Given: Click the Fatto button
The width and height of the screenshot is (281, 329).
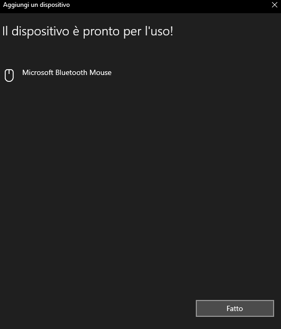Looking at the screenshot, I should 235,308.
